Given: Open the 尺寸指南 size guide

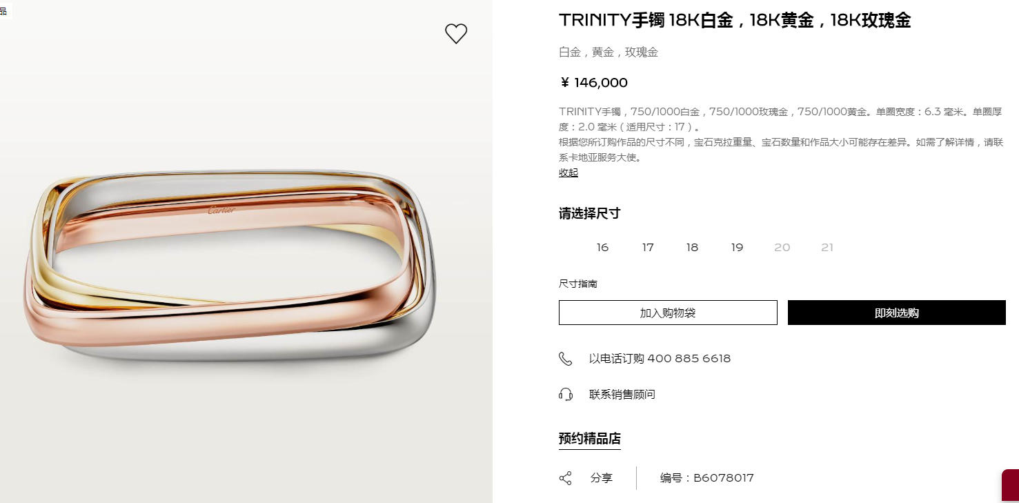Looking at the screenshot, I should pos(578,284).
